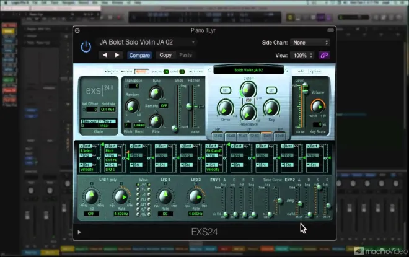Viewport: 409px width, 257px height.
Task: Open the instrument edit button
Action: tap(301, 71)
